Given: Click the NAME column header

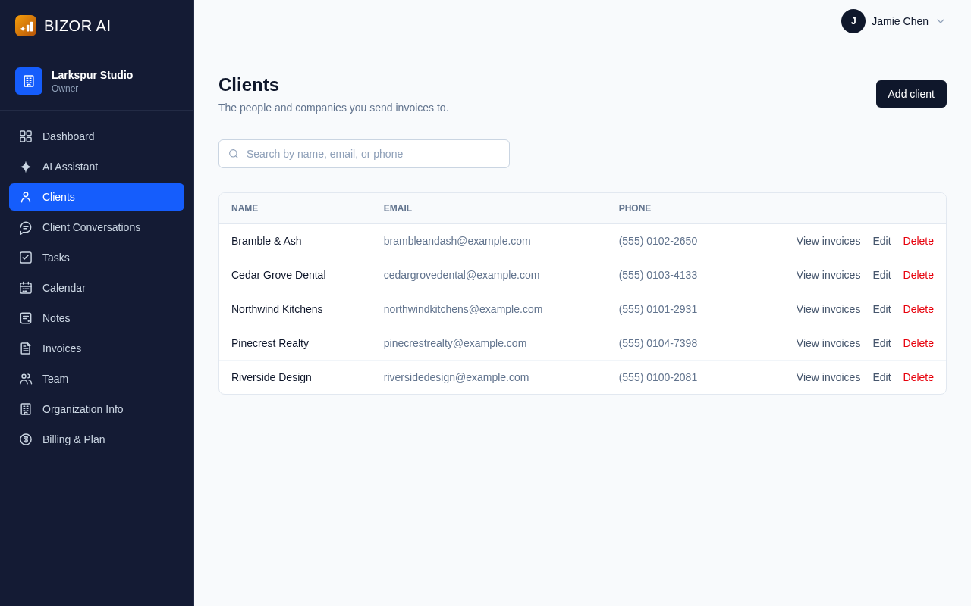Looking at the screenshot, I should pos(244,208).
